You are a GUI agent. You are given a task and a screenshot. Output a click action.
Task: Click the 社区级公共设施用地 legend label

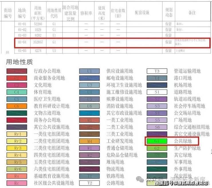(54, 183)
